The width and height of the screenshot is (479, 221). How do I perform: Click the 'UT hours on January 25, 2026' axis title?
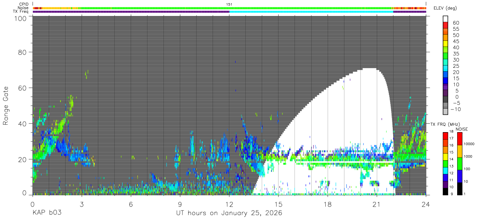click(x=229, y=213)
